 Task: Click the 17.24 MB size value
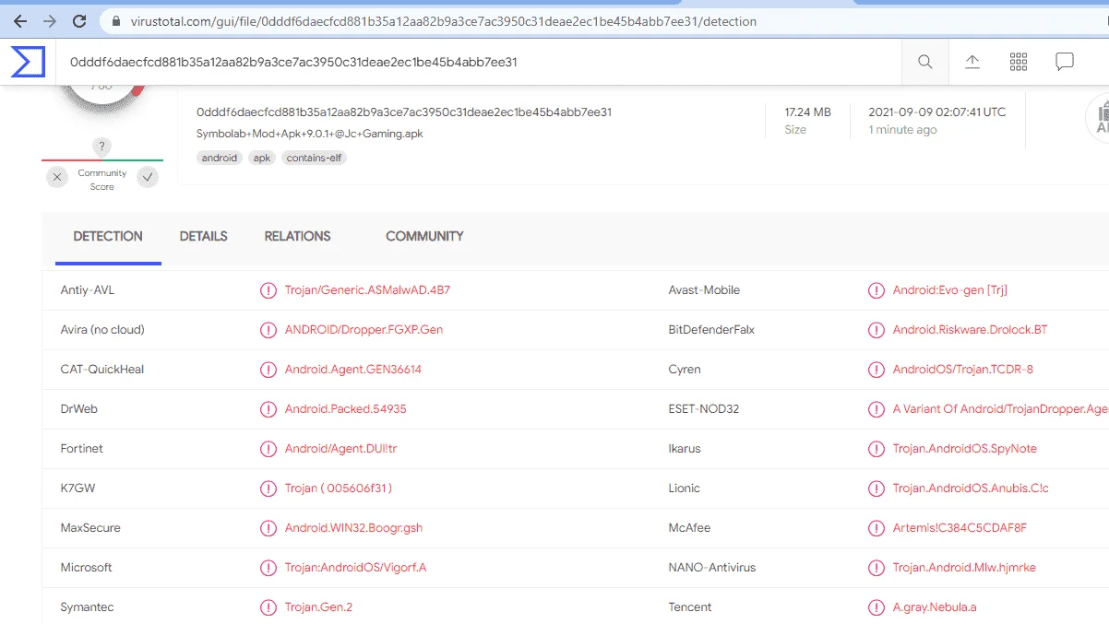(x=807, y=112)
